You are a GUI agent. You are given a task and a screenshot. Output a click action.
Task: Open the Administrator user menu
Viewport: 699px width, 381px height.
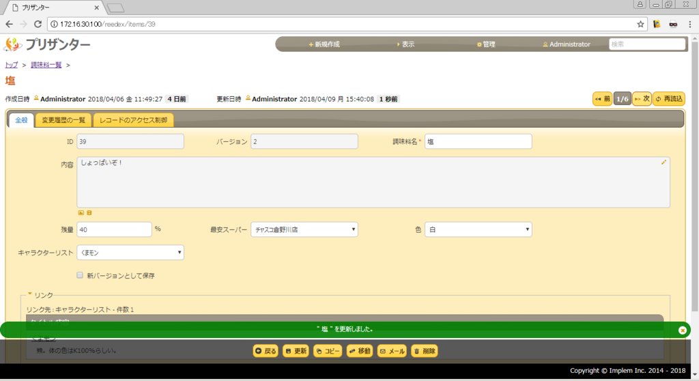tap(567, 44)
